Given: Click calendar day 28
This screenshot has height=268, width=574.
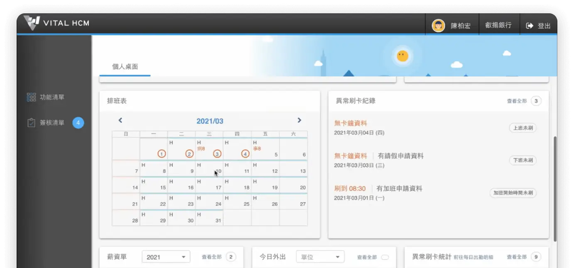Looking at the screenshot, I should pyautogui.click(x=126, y=218).
